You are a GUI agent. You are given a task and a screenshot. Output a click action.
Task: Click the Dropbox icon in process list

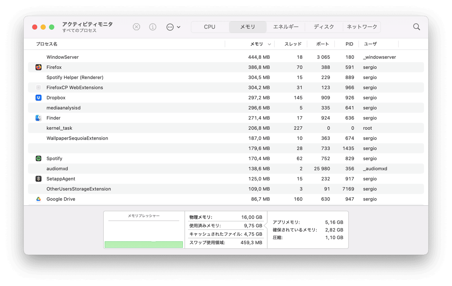39,98
